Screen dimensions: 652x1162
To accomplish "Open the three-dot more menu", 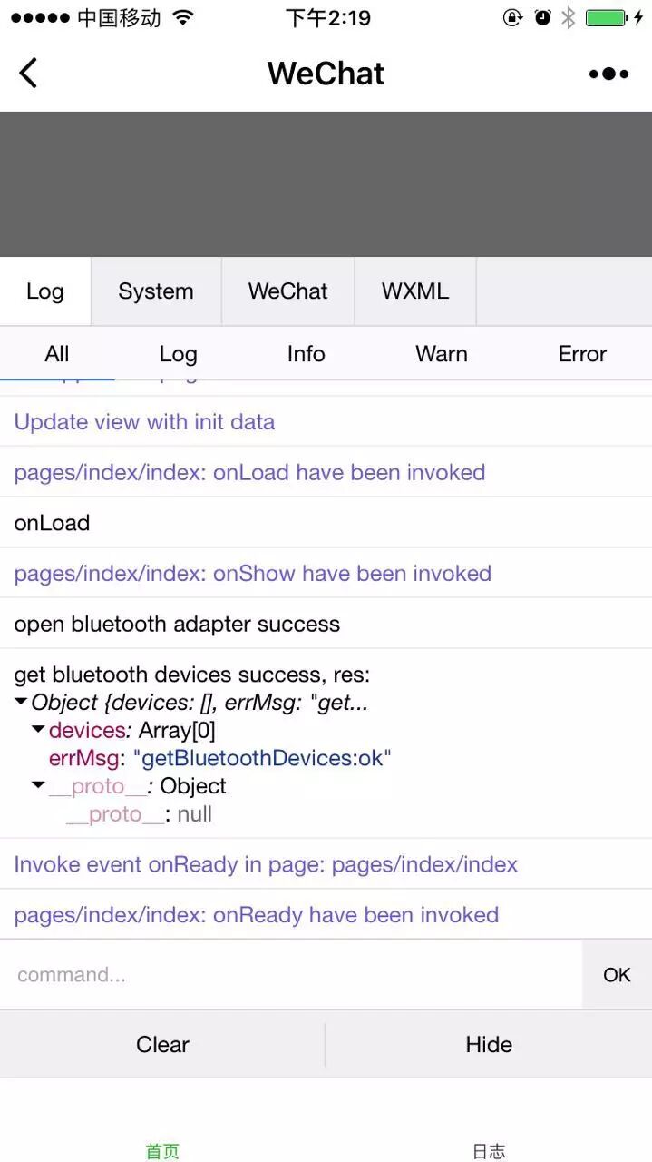I will click(x=608, y=74).
